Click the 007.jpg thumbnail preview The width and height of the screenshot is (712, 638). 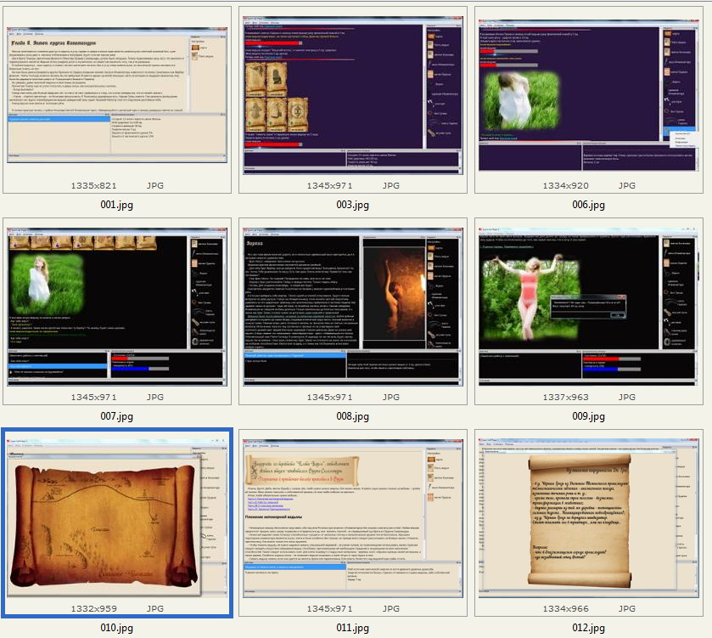[117, 306]
